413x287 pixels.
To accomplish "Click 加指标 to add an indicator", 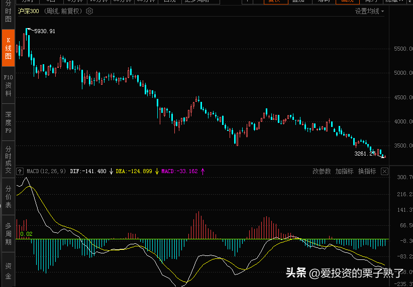I will pos(344,171).
